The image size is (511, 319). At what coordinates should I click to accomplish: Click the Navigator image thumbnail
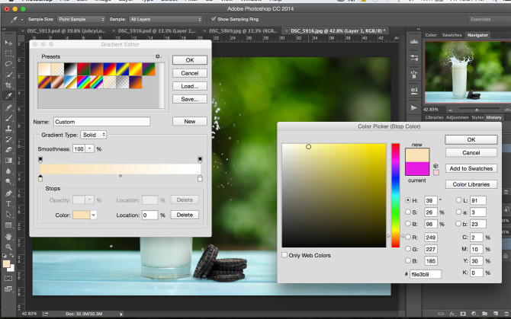point(468,72)
